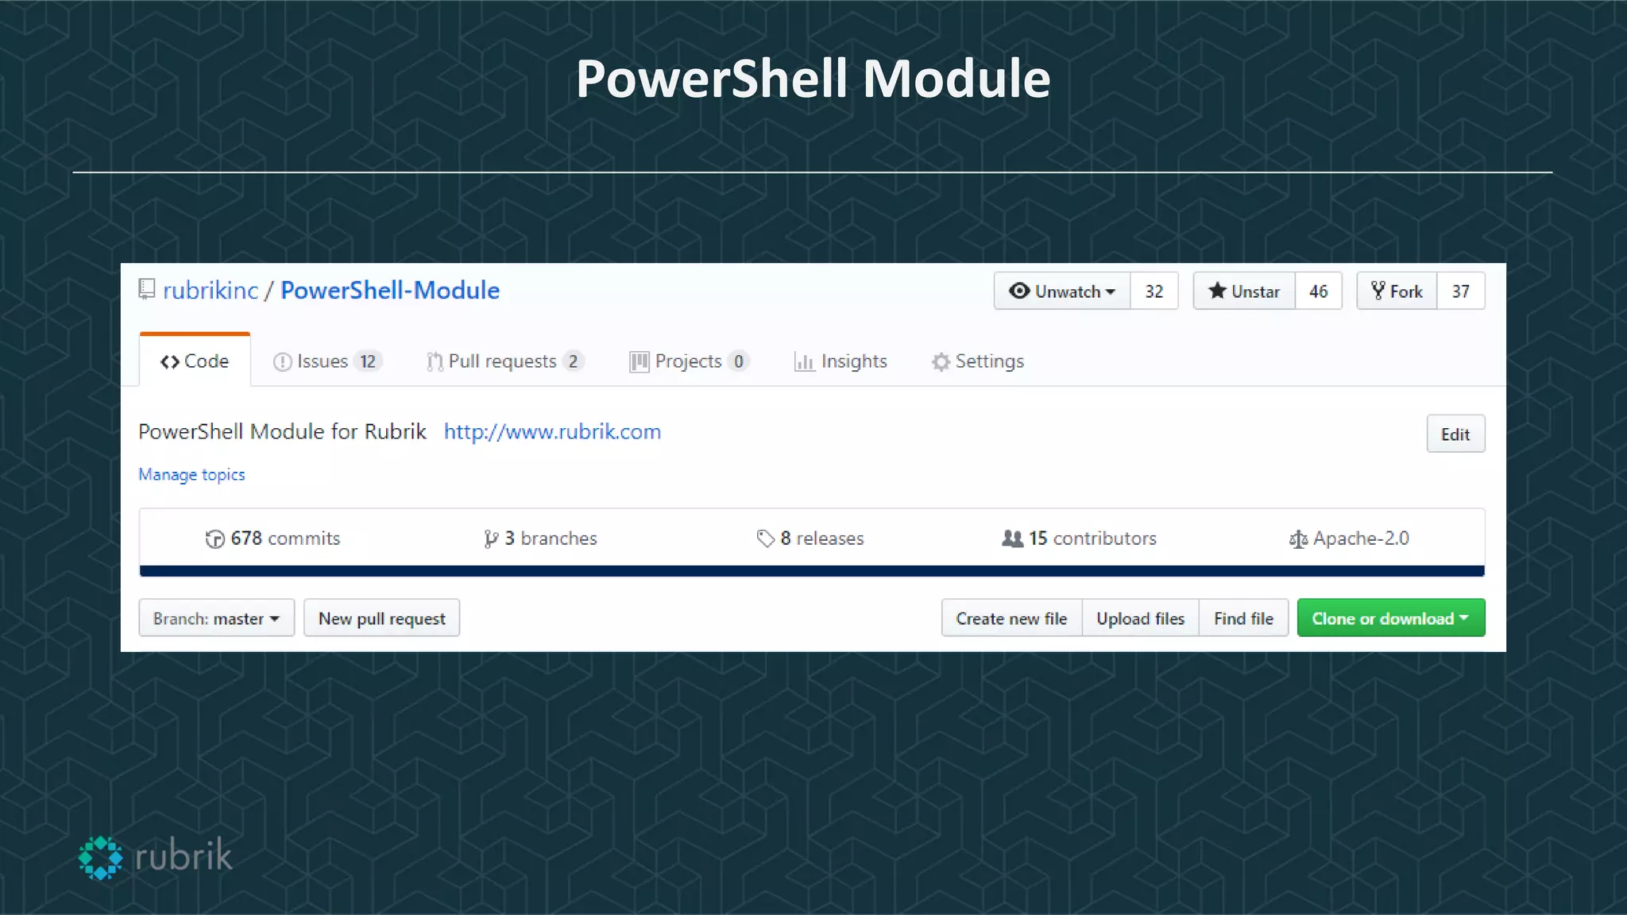Click the releases tag icon

pos(765,539)
